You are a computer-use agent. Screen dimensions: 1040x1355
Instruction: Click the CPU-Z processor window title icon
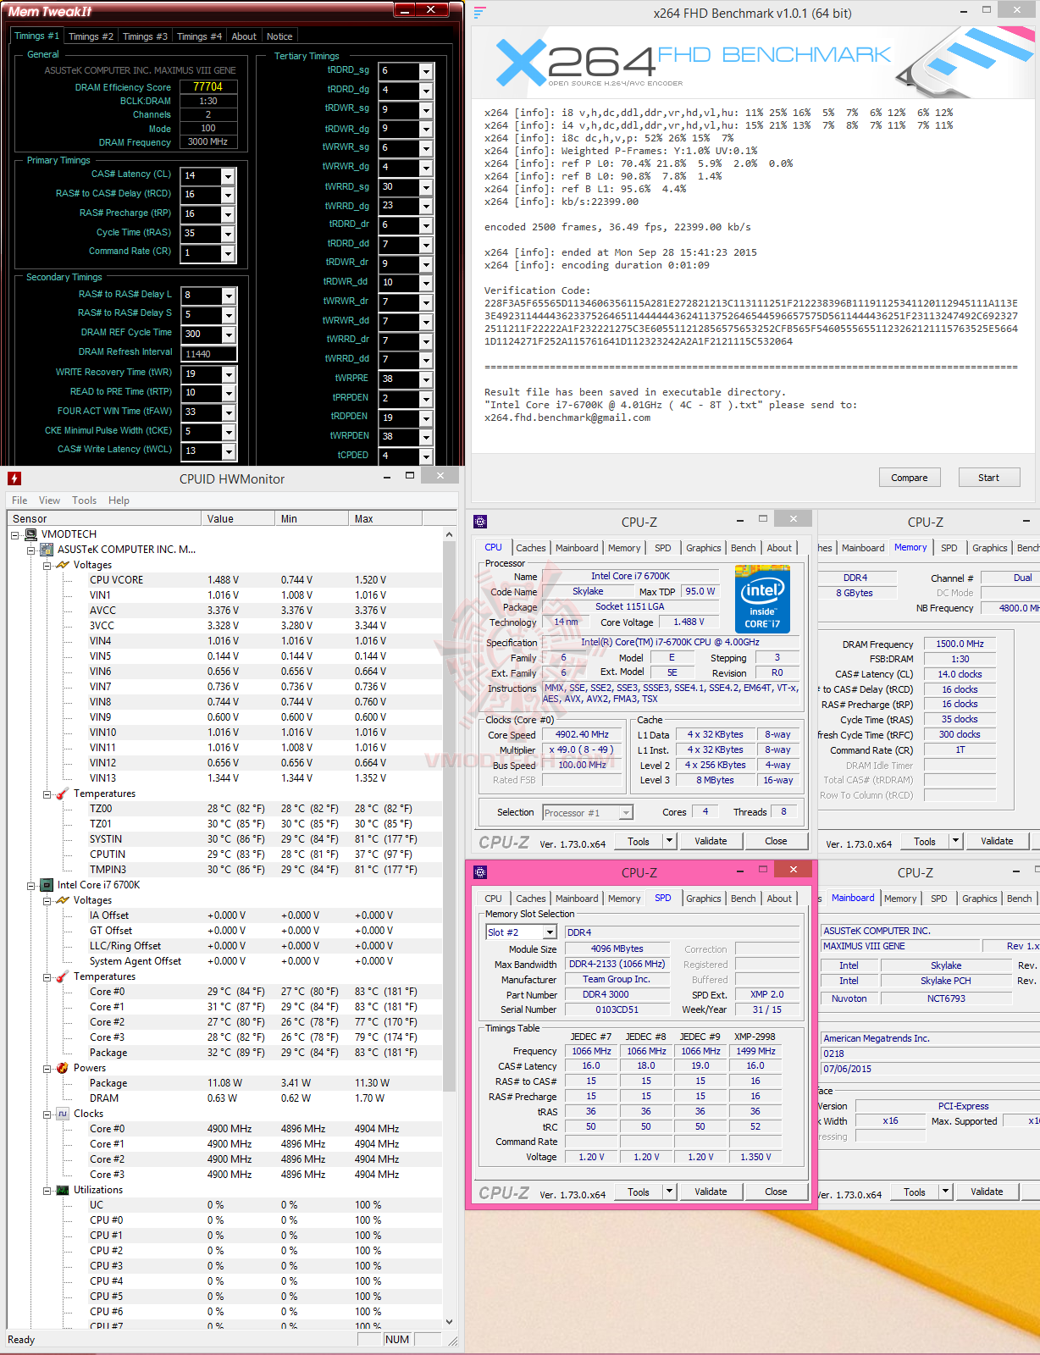click(x=480, y=522)
